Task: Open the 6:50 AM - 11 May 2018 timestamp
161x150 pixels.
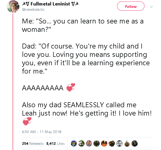Action: pos(42,132)
